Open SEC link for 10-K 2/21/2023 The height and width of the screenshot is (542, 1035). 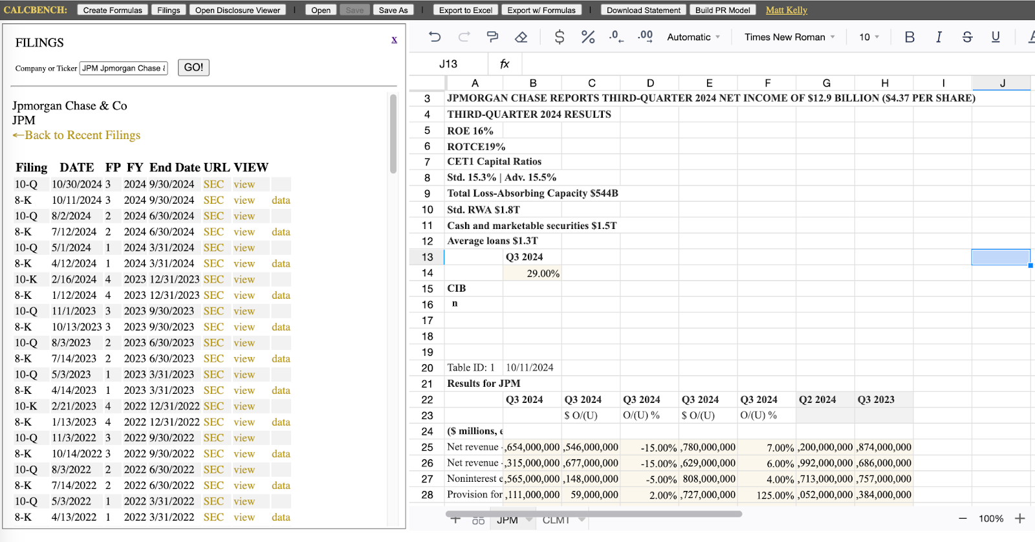point(213,406)
